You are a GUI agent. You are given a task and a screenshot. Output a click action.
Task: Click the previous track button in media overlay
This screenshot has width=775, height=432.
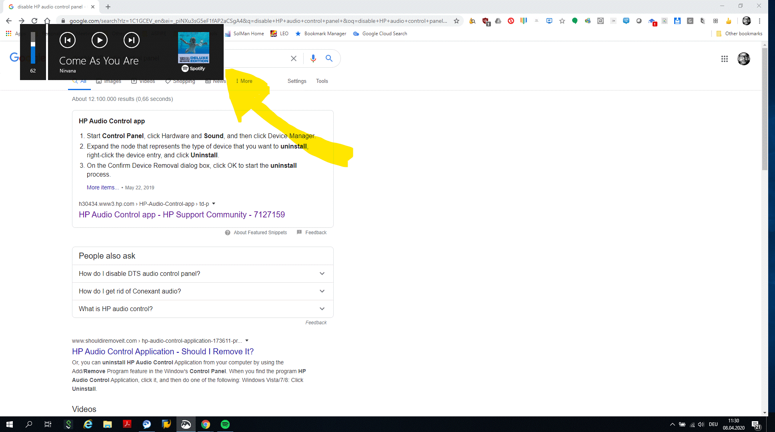(68, 40)
